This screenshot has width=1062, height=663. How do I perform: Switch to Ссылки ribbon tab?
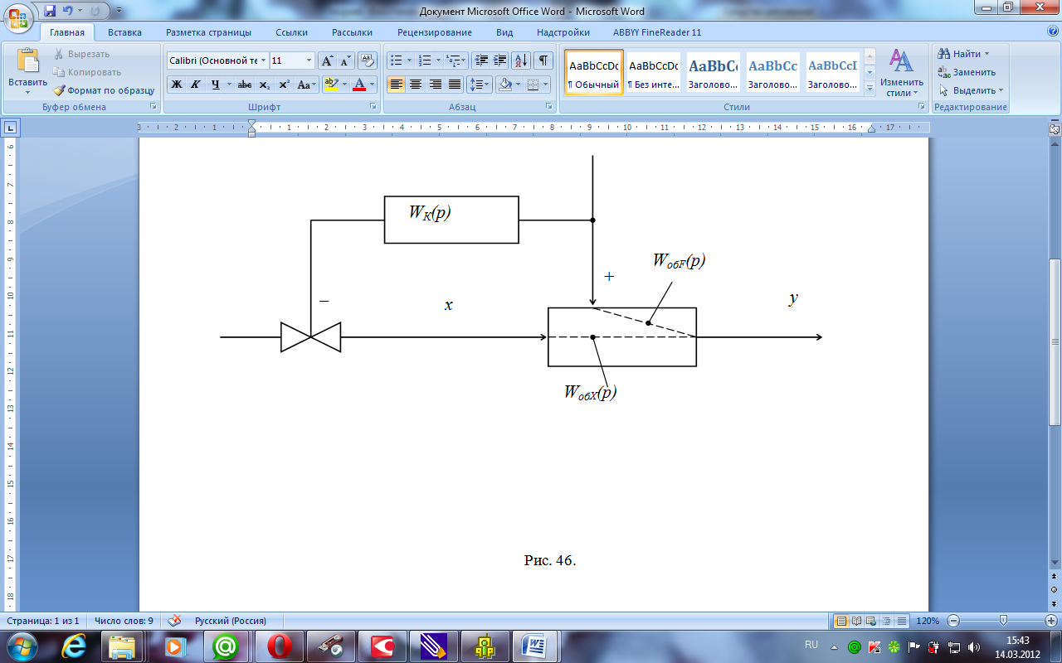click(x=292, y=32)
